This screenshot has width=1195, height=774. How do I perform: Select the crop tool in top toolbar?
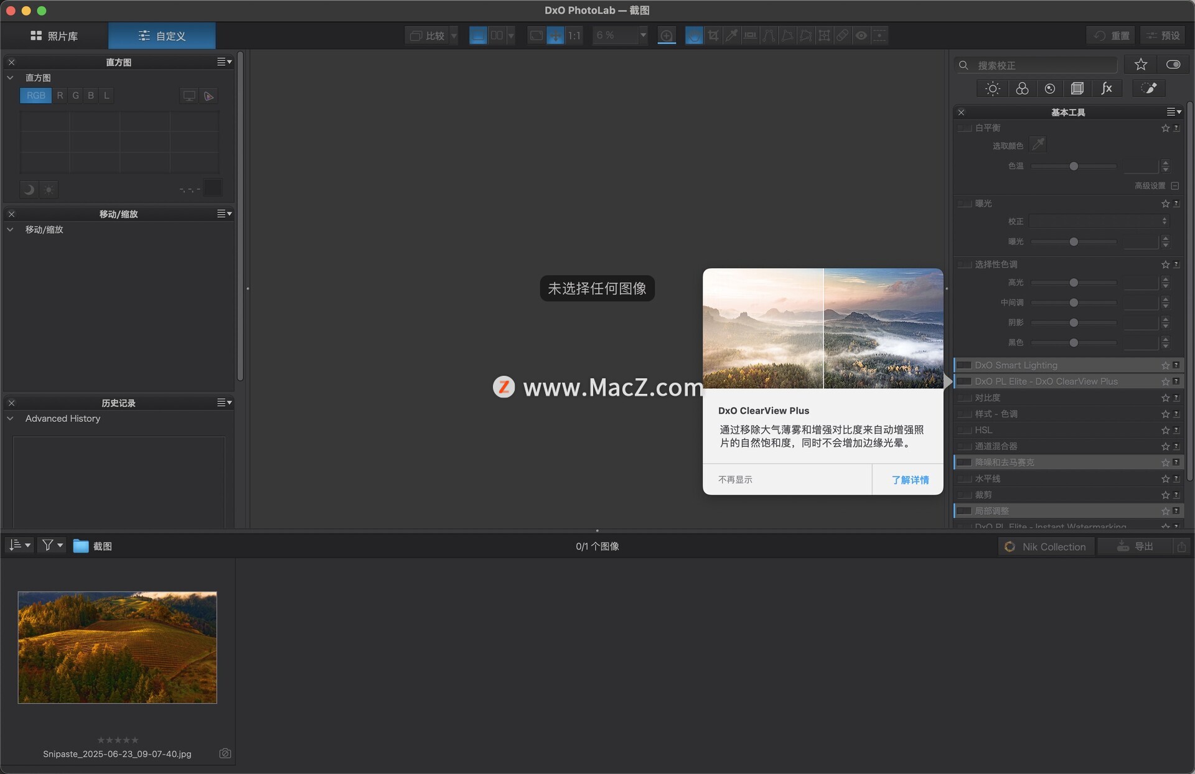point(713,35)
